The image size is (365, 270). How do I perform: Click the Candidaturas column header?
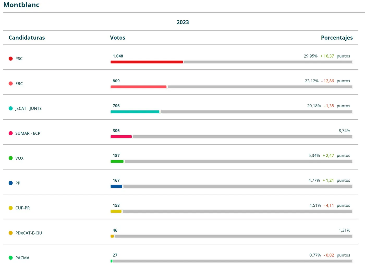(27, 38)
